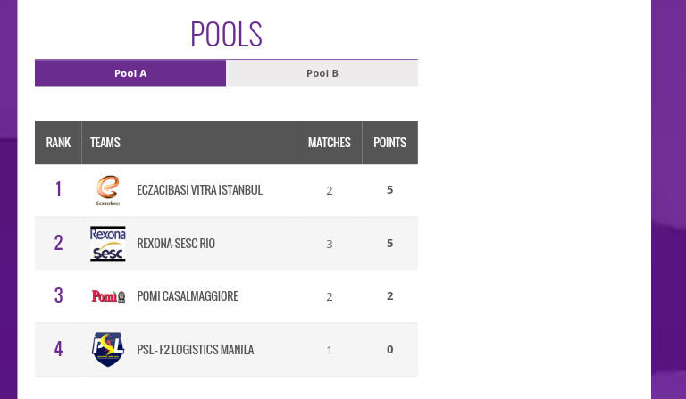686x399 pixels.
Task: Open Eczacibasi Vitra Istanbul team link
Action: coord(200,190)
